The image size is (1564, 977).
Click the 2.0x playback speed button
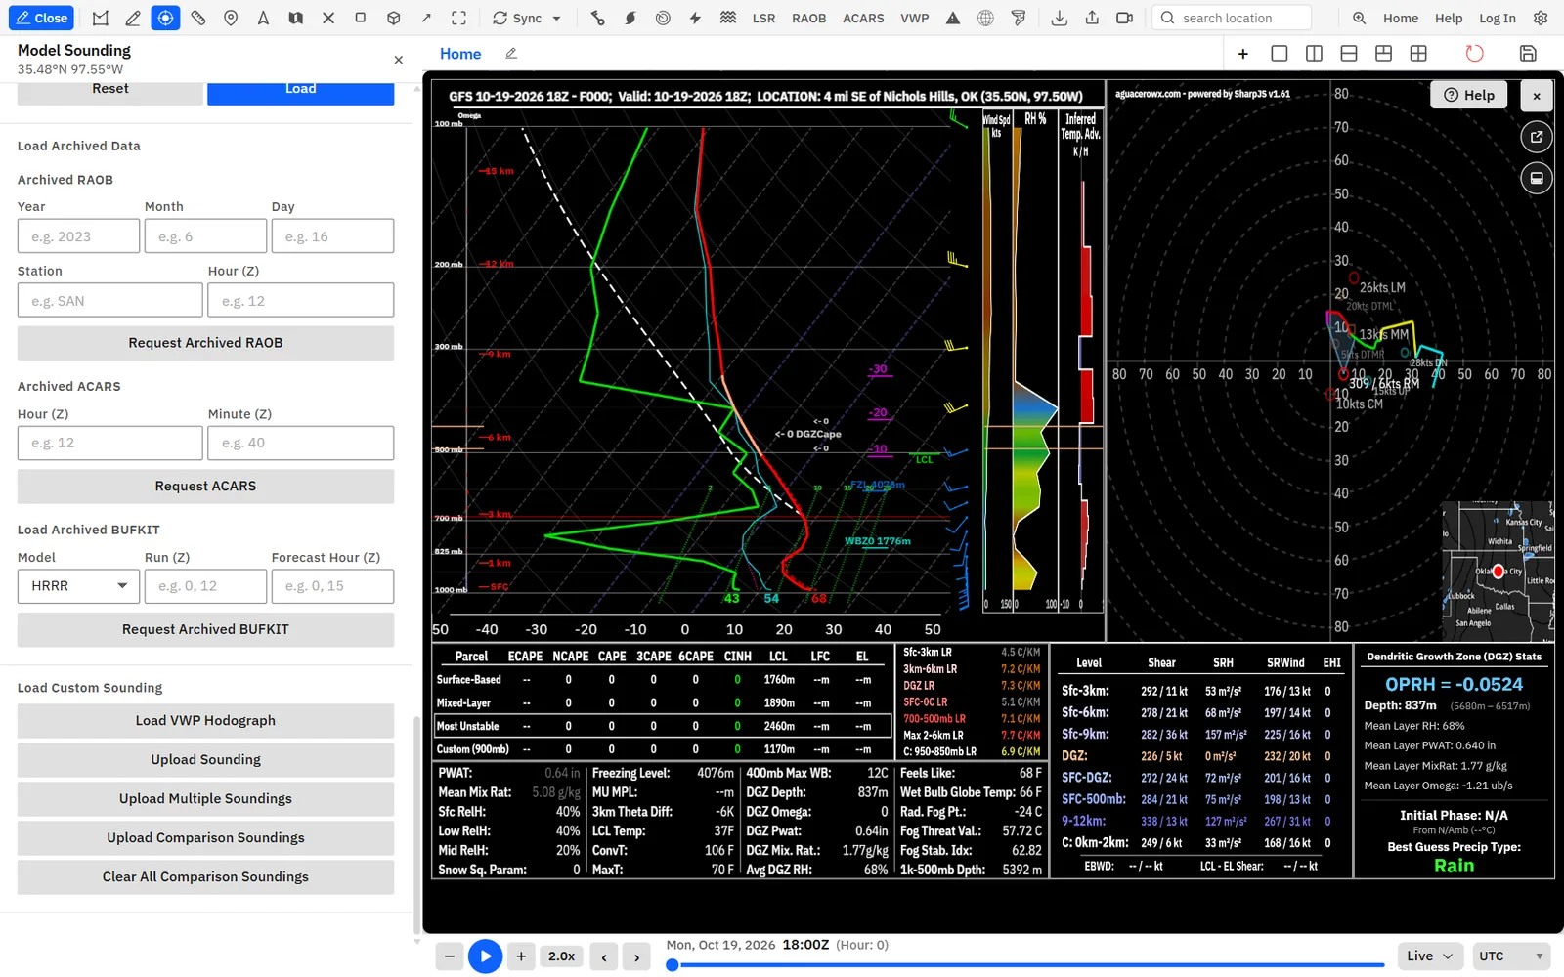(x=561, y=957)
